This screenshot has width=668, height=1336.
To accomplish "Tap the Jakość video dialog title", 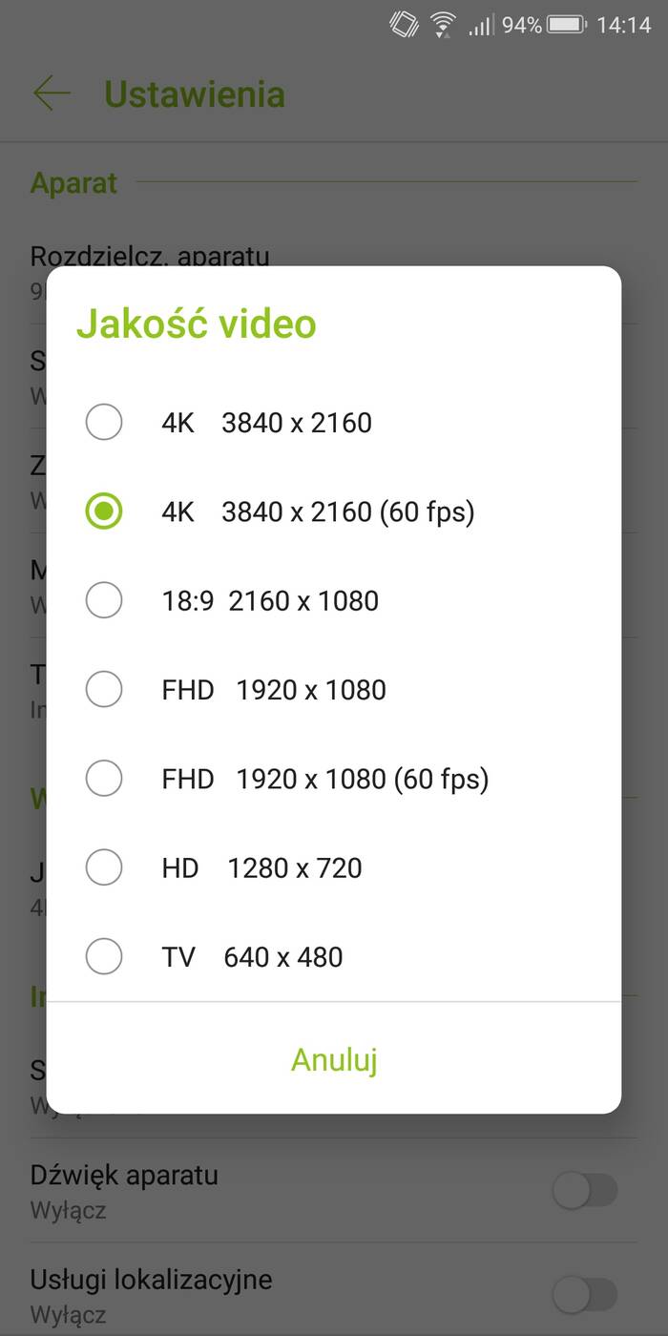I will [197, 324].
